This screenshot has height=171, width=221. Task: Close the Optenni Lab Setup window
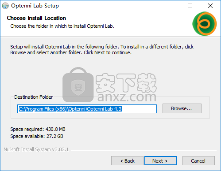(x=210, y=6)
